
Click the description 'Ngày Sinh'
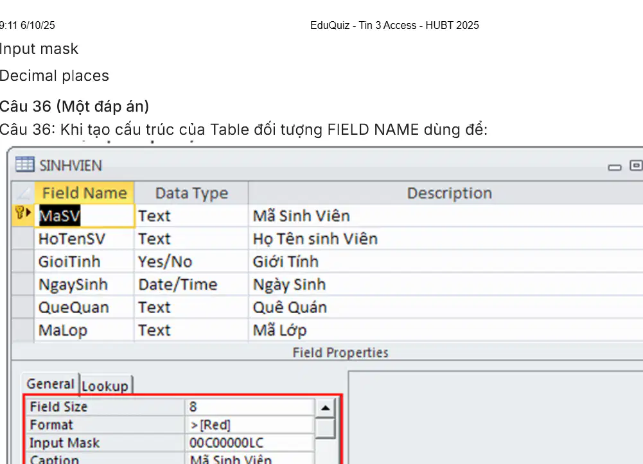click(x=290, y=284)
